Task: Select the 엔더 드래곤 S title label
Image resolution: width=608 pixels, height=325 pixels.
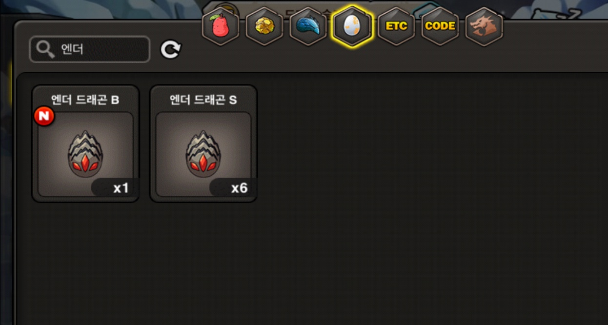Action: pyautogui.click(x=203, y=100)
